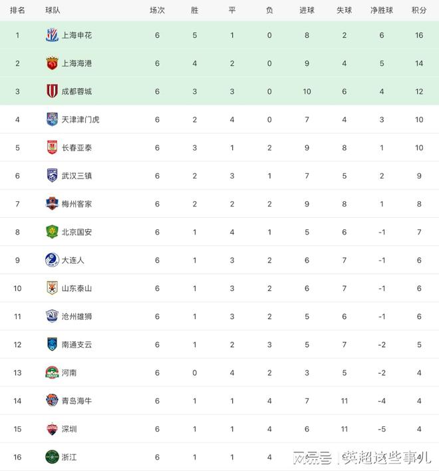Sort table by 积分 points column
Image resolution: width=439 pixels, height=471 pixels.
(419, 11)
